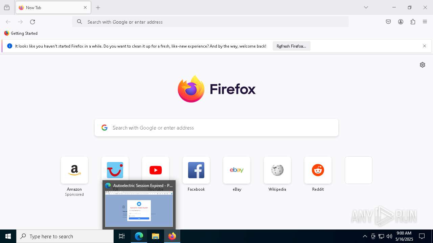Open the Extensions puzzle icon
433x243 pixels.
tap(413, 22)
